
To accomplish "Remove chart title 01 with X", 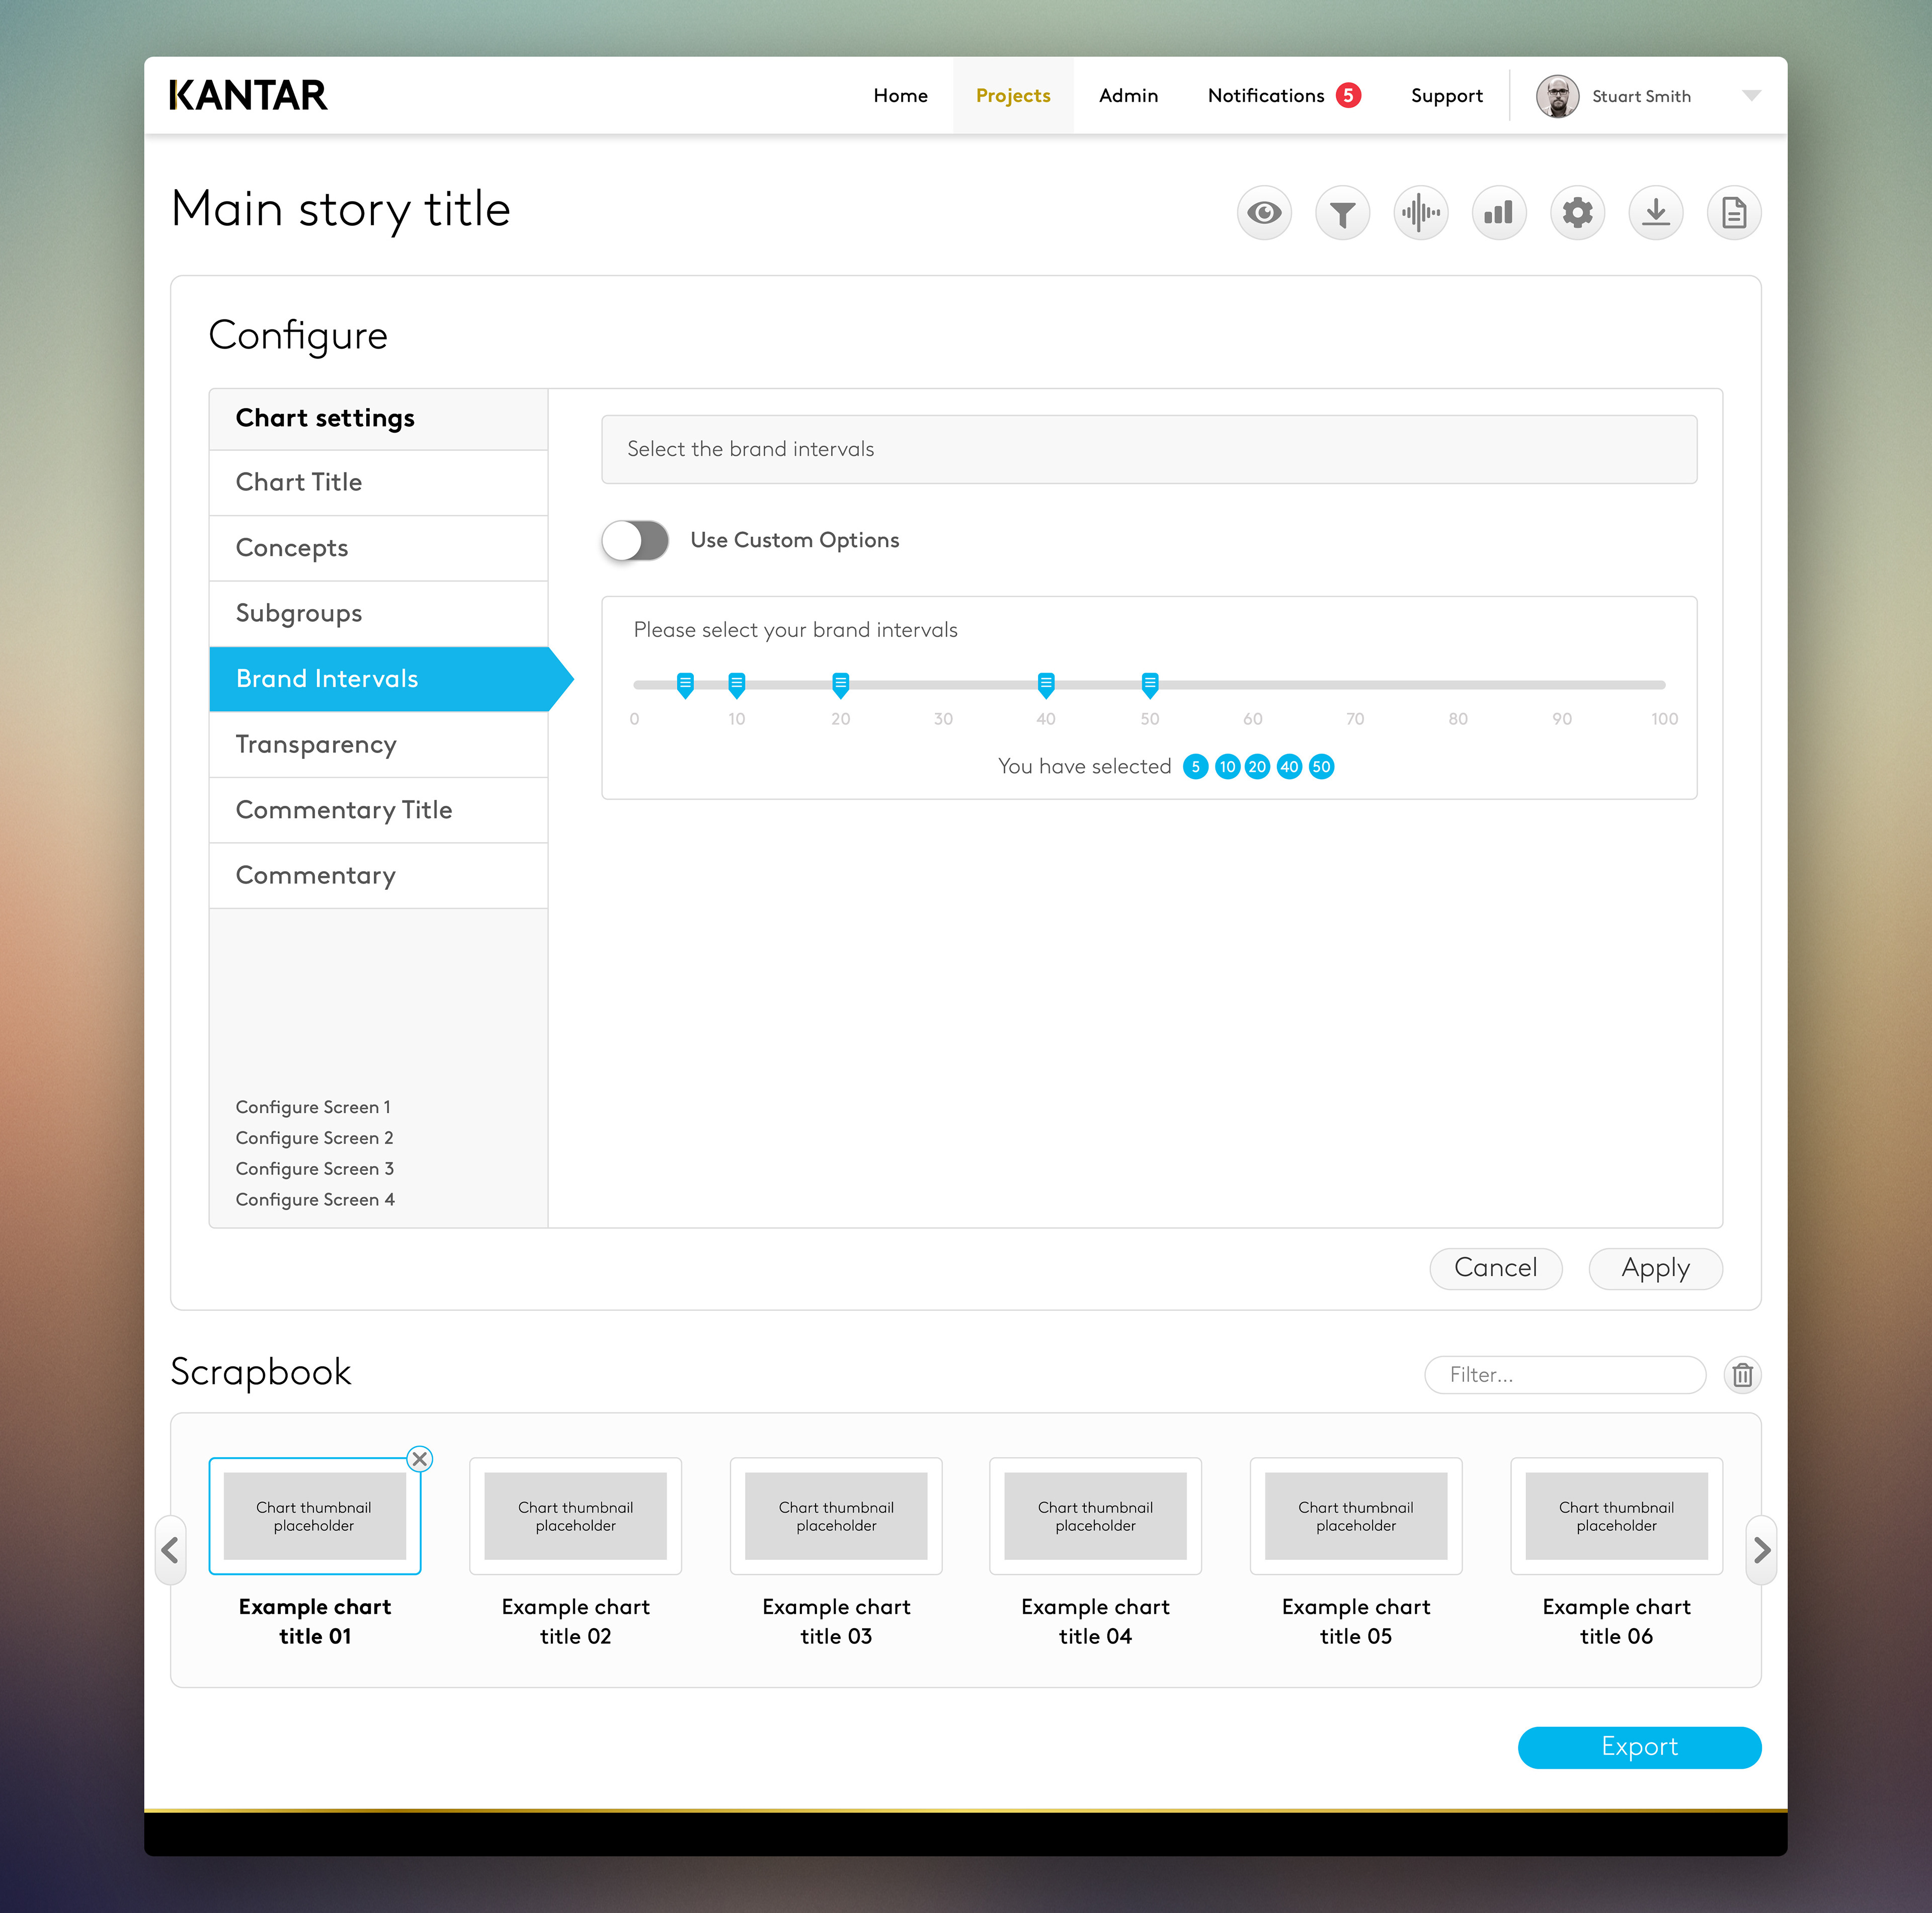I will 420,1459.
